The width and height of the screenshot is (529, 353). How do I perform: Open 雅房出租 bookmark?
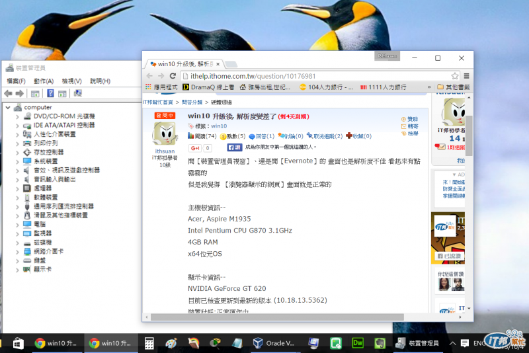pos(265,87)
